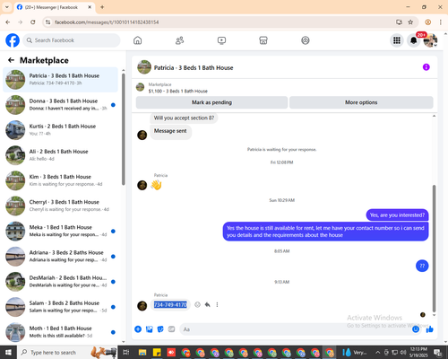Open more options for phone number message
This screenshot has height=359, width=448.
click(x=217, y=304)
